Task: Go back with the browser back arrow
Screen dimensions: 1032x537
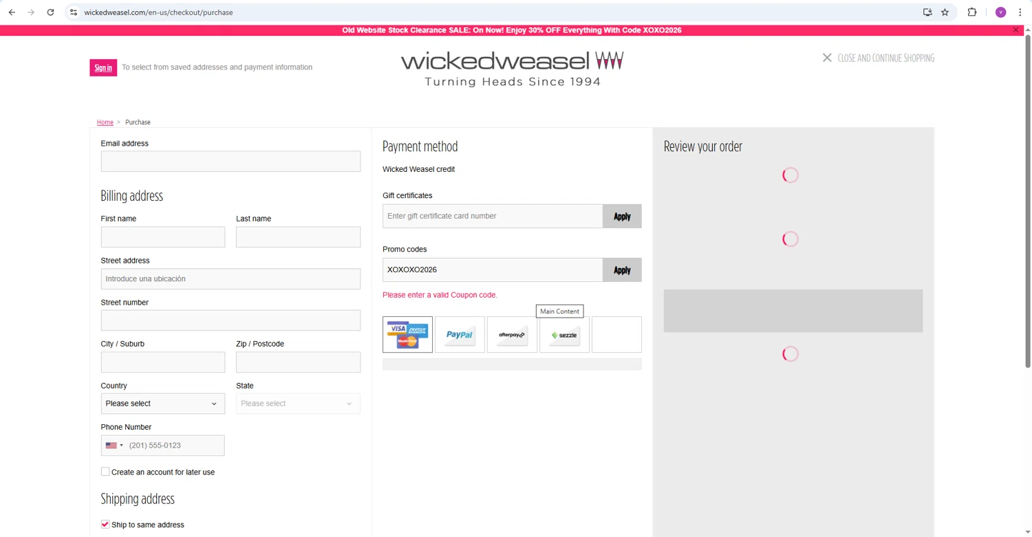Action: (12, 12)
